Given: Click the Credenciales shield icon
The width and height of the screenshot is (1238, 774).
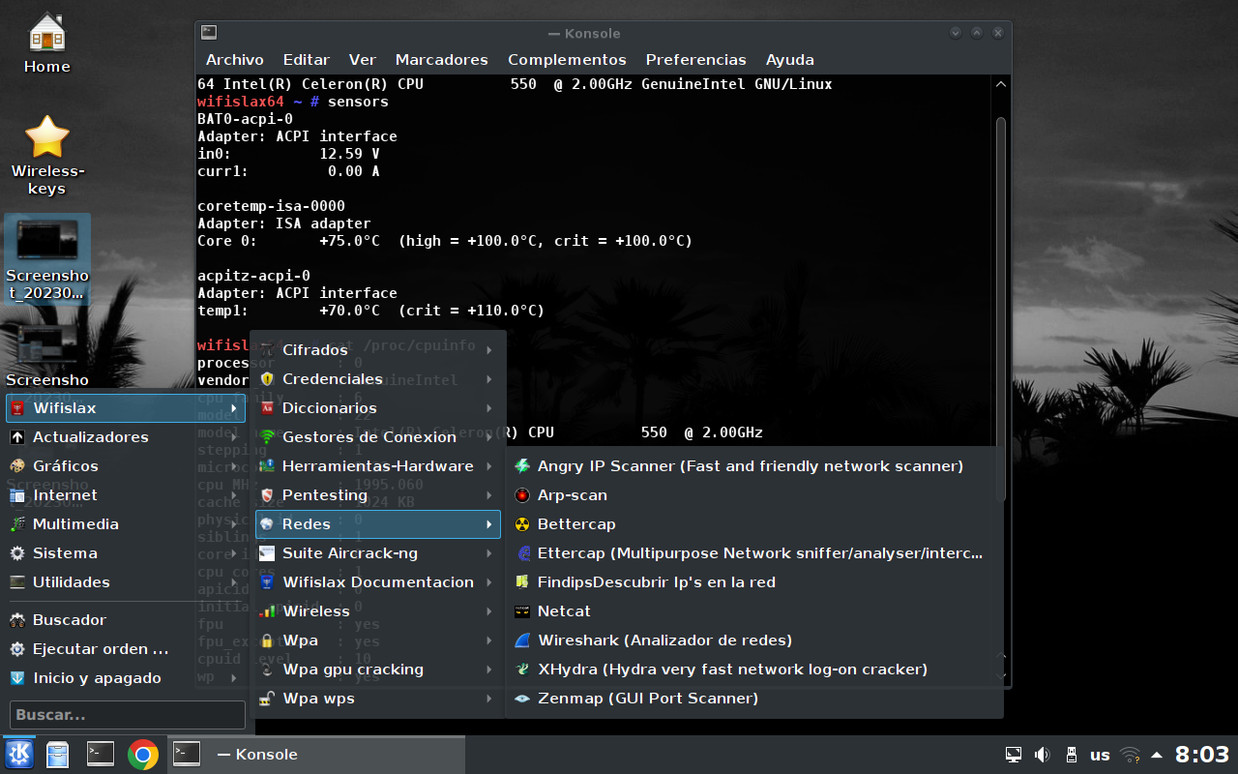Looking at the screenshot, I should pos(268,379).
